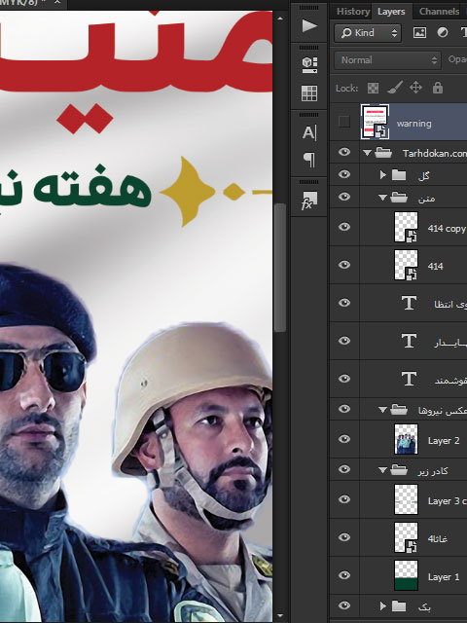
Task: Click the Layer 3 copy thumbnail
Action: tap(406, 499)
